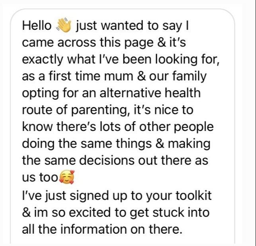Click the waving hand emoji

pos(64,25)
